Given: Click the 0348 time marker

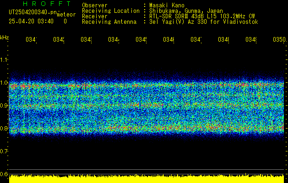Looking at the screenshot, I should 223,39.
